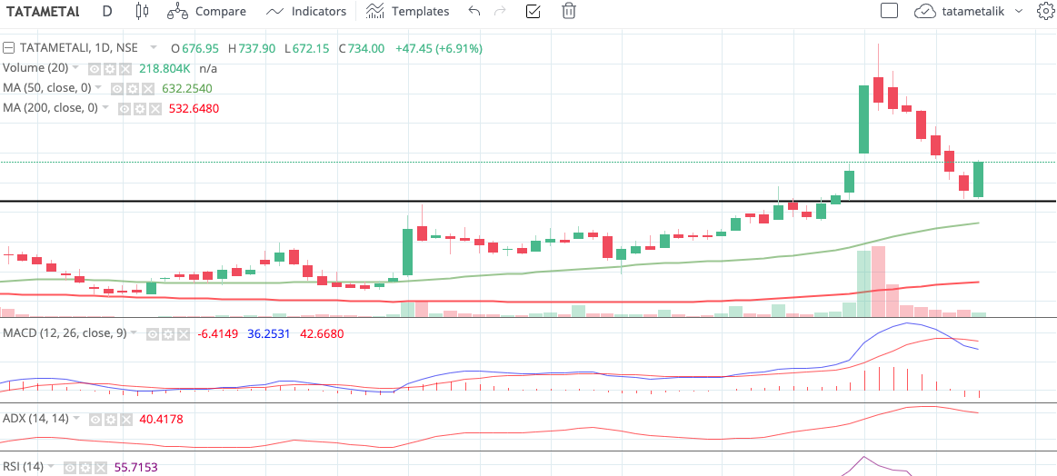Click the Compare symbols button

coord(206,12)
